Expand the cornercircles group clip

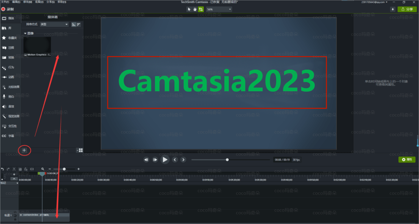pyautogui.click(x=21, y=215)
